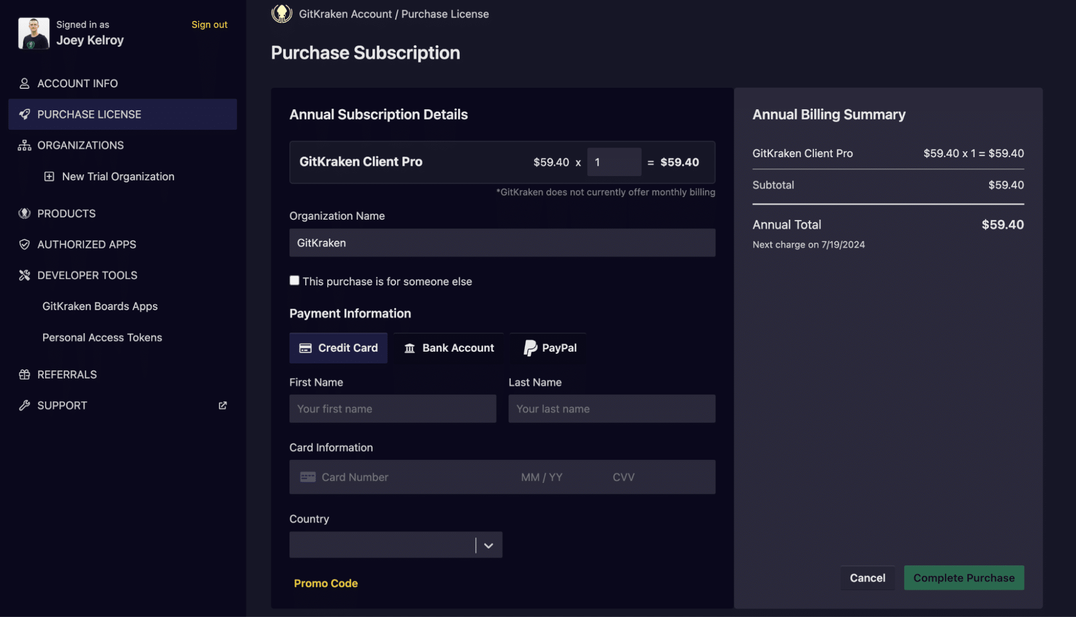Click the Authorized Apps shield icon

(24, 244)
